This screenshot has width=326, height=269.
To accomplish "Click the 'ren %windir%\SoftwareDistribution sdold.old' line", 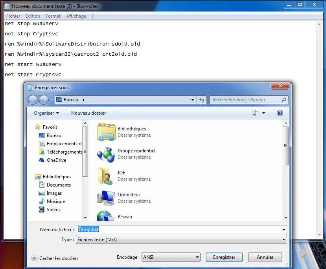I will (72, 44).
